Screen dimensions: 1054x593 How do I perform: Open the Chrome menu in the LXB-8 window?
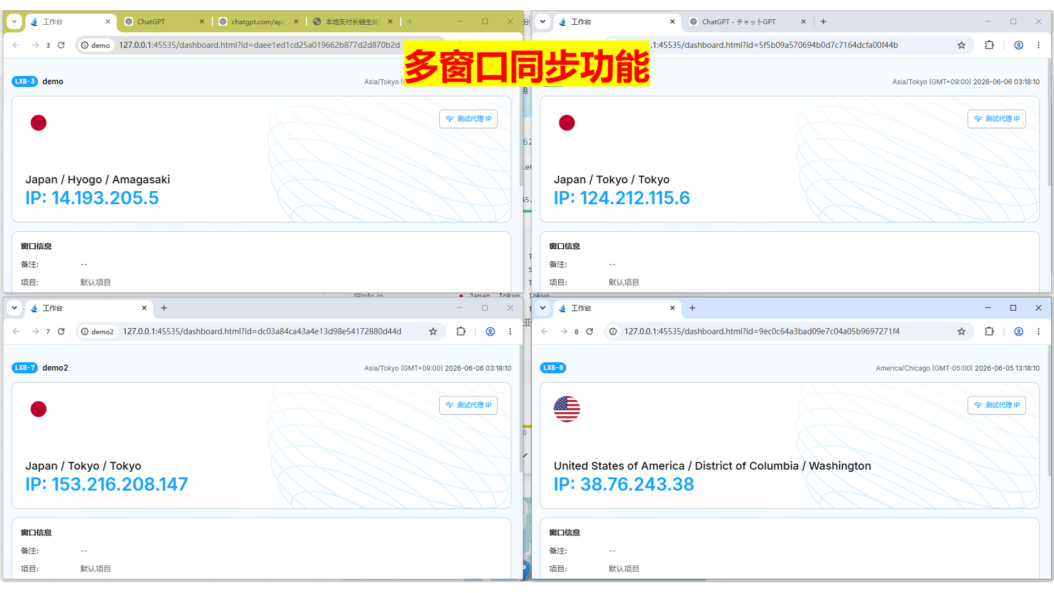click(1038, 332)
